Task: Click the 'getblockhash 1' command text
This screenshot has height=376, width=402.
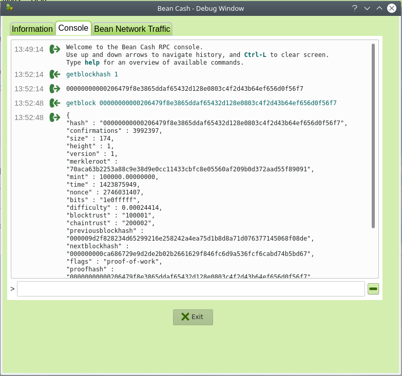Action: (x=92, y=74)
